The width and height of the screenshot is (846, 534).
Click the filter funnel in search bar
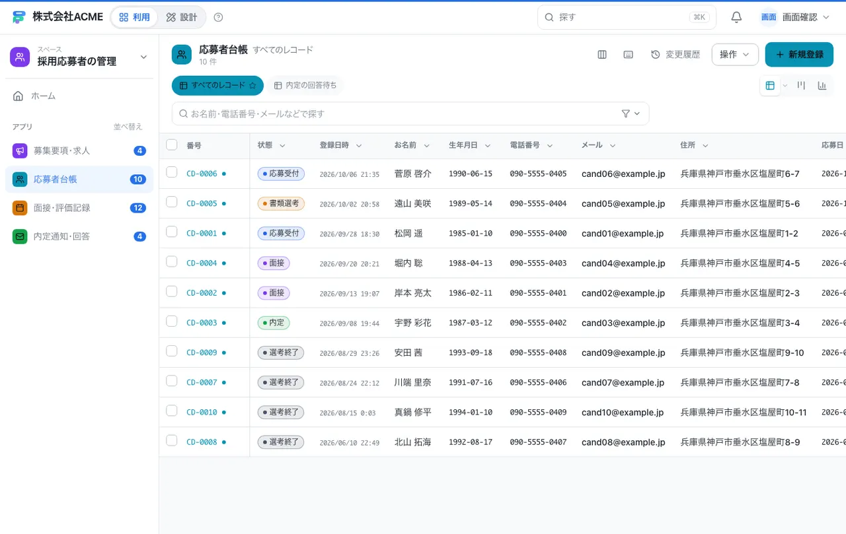pos(626,114)
